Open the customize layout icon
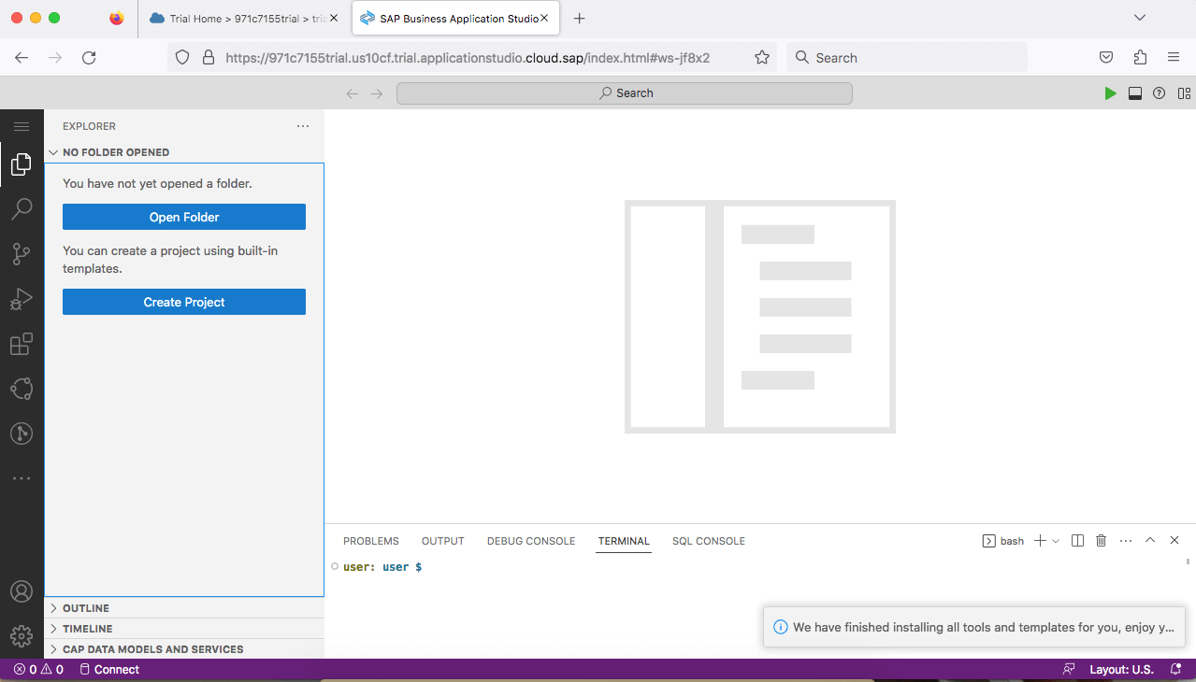The image size is (1196, 682). point(1184,93)
